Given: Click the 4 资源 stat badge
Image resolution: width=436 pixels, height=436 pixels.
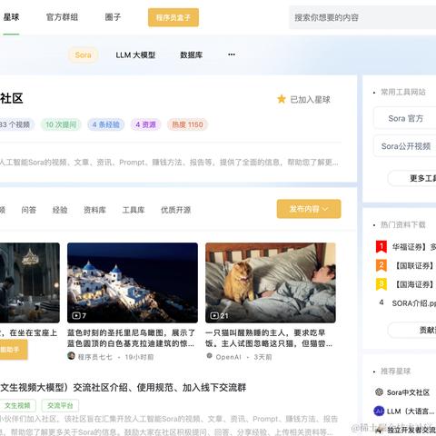Looking at the screenshot, I should click(x=145, y=124).
